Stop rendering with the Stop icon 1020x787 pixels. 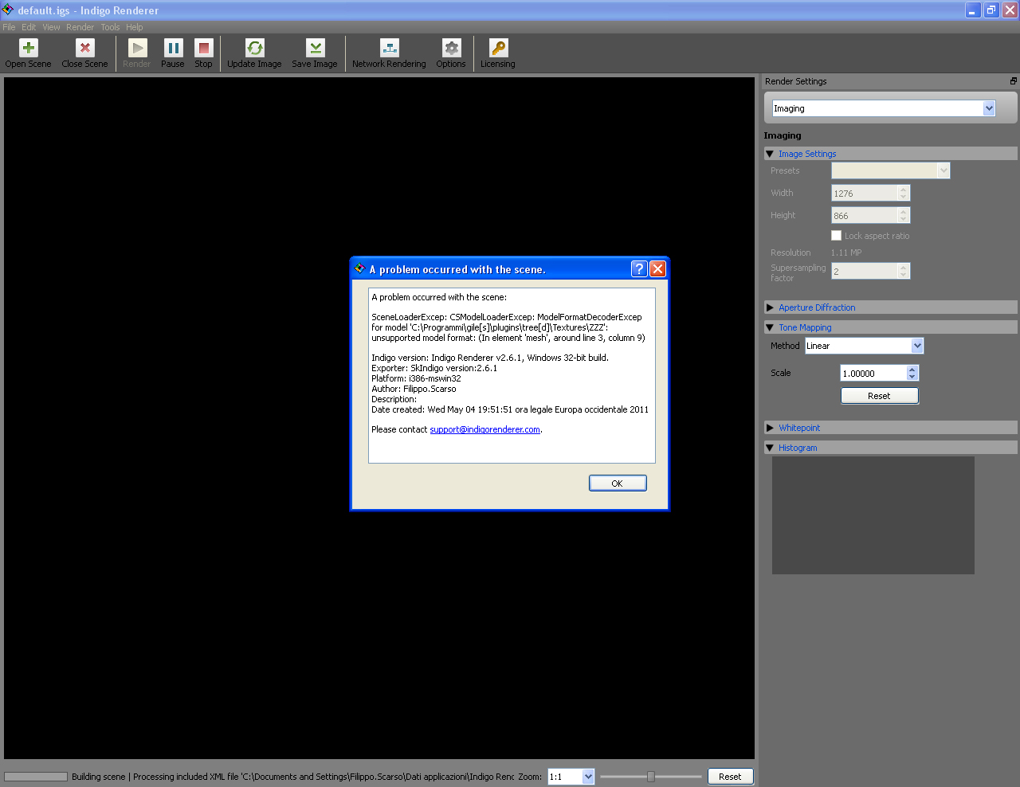click(204, 48)
